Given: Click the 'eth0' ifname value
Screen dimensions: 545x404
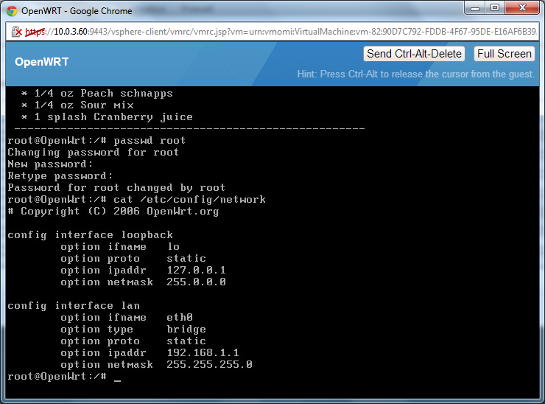Looking at the screenshot, I should (x=180, y=317).
